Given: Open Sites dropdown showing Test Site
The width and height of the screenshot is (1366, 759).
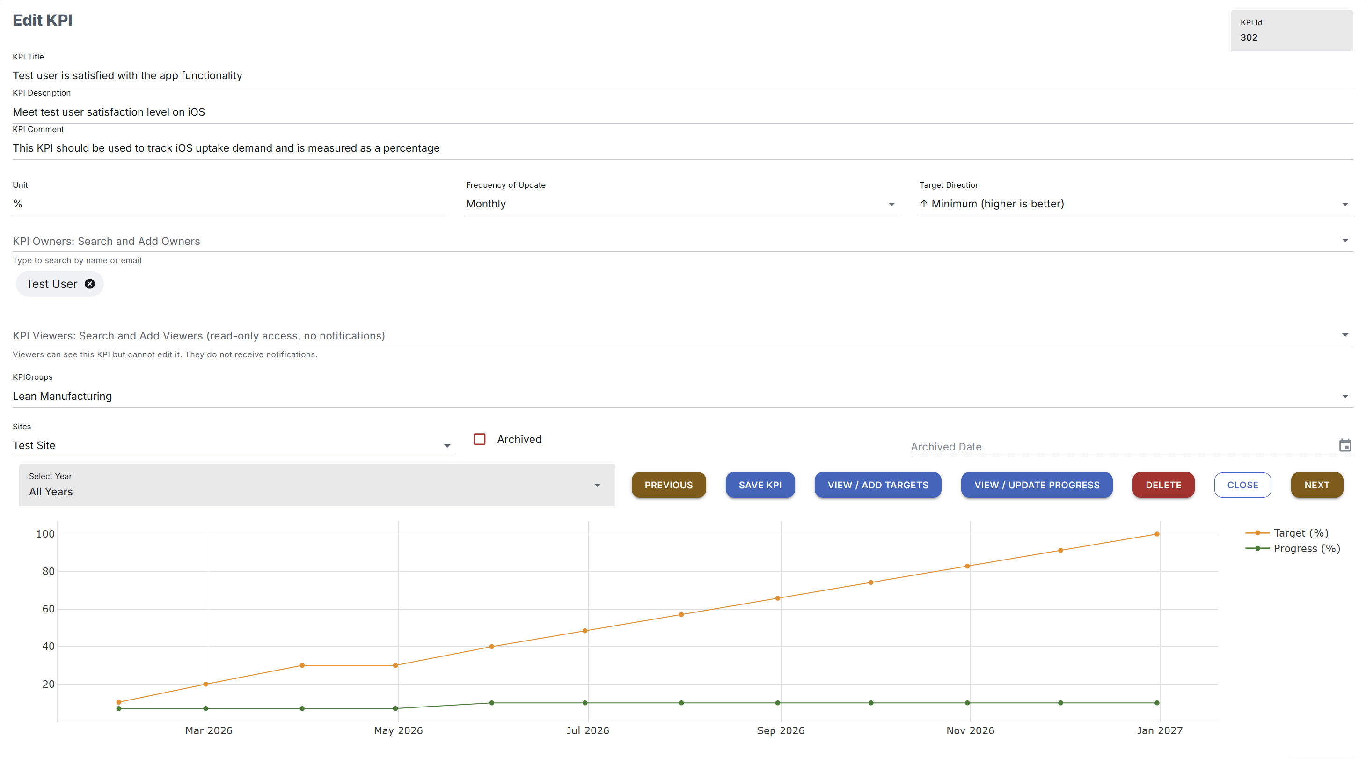Looking at the screenshot, I should pyautogui.click(x=234, y=446).
